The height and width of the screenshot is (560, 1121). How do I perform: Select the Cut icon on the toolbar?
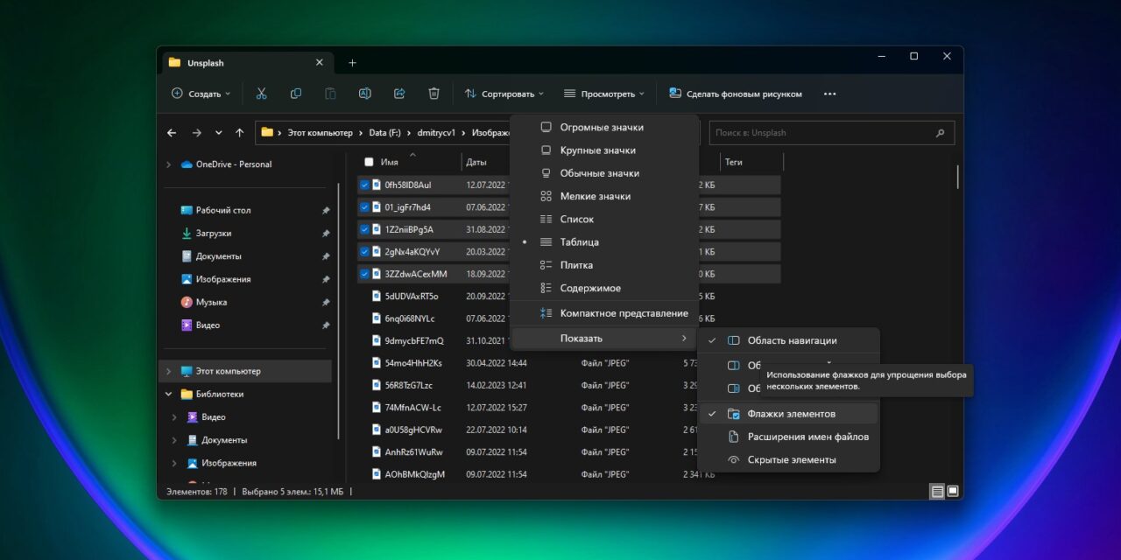(261, 93)
